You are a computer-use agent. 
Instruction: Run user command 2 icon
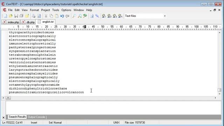109,16
